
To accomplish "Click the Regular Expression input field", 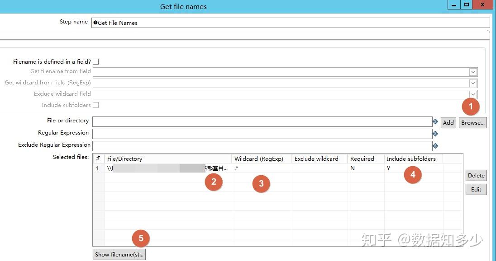I will pos(262,134).
